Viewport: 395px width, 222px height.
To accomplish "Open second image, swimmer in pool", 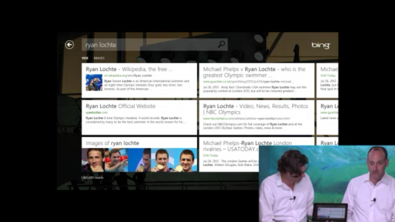I will (x=116, y=160).
